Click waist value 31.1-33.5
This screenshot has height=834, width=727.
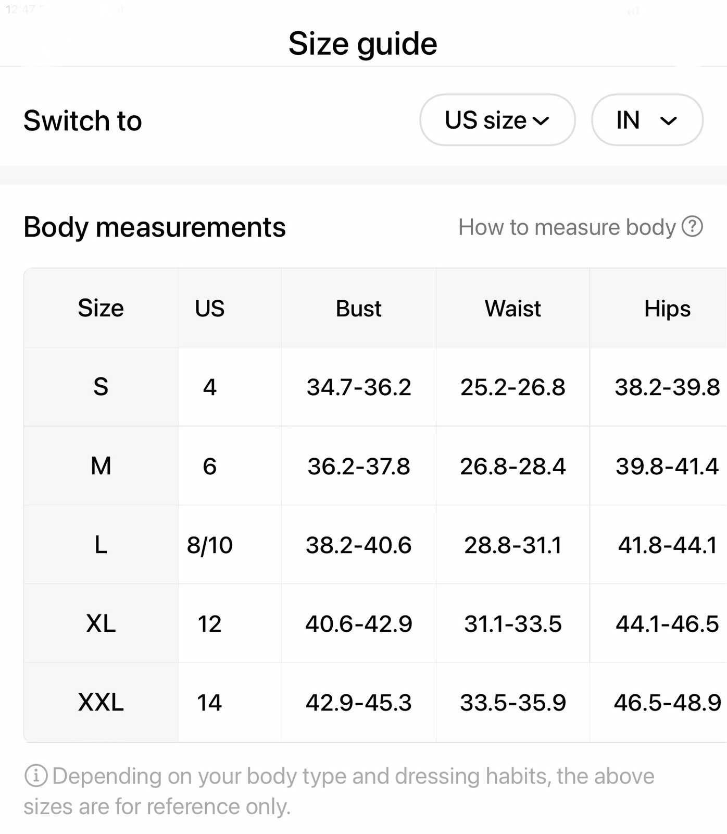click(513, 624)
